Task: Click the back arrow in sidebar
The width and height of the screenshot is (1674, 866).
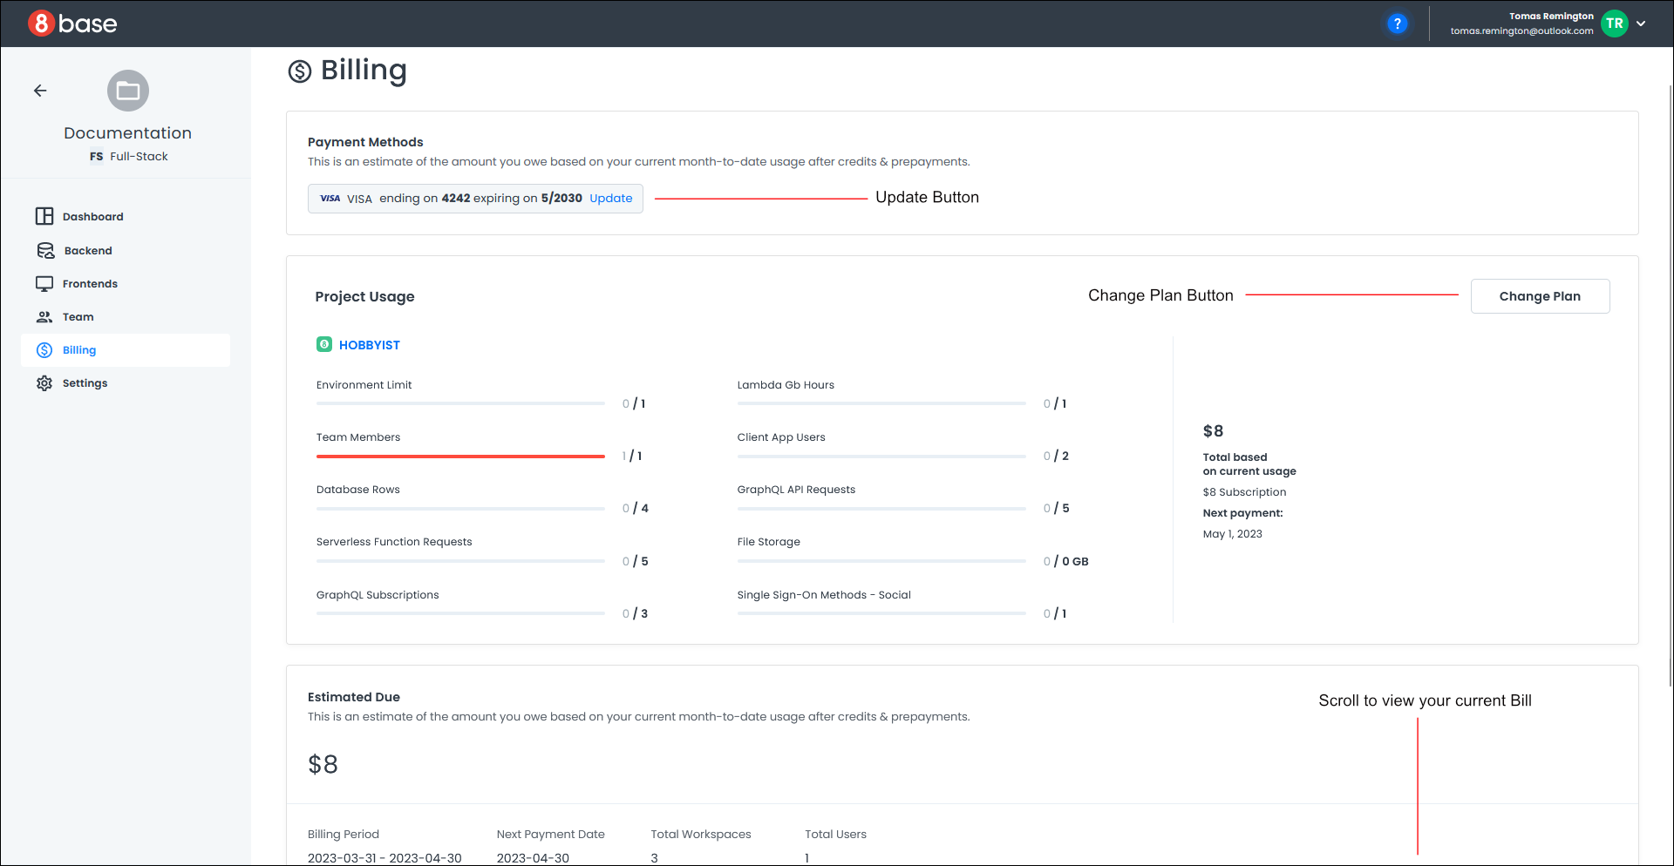Action: [40, 91]
